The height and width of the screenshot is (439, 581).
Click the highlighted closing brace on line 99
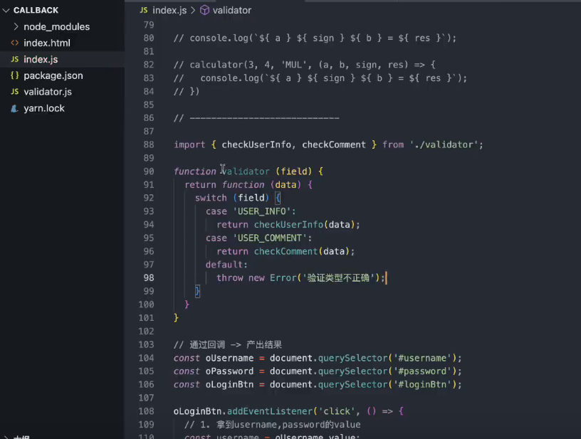point(197,291)
